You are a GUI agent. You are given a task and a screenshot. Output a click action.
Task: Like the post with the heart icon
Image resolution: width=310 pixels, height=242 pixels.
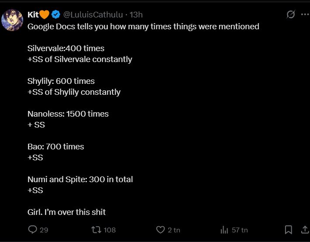pos(160,229)
